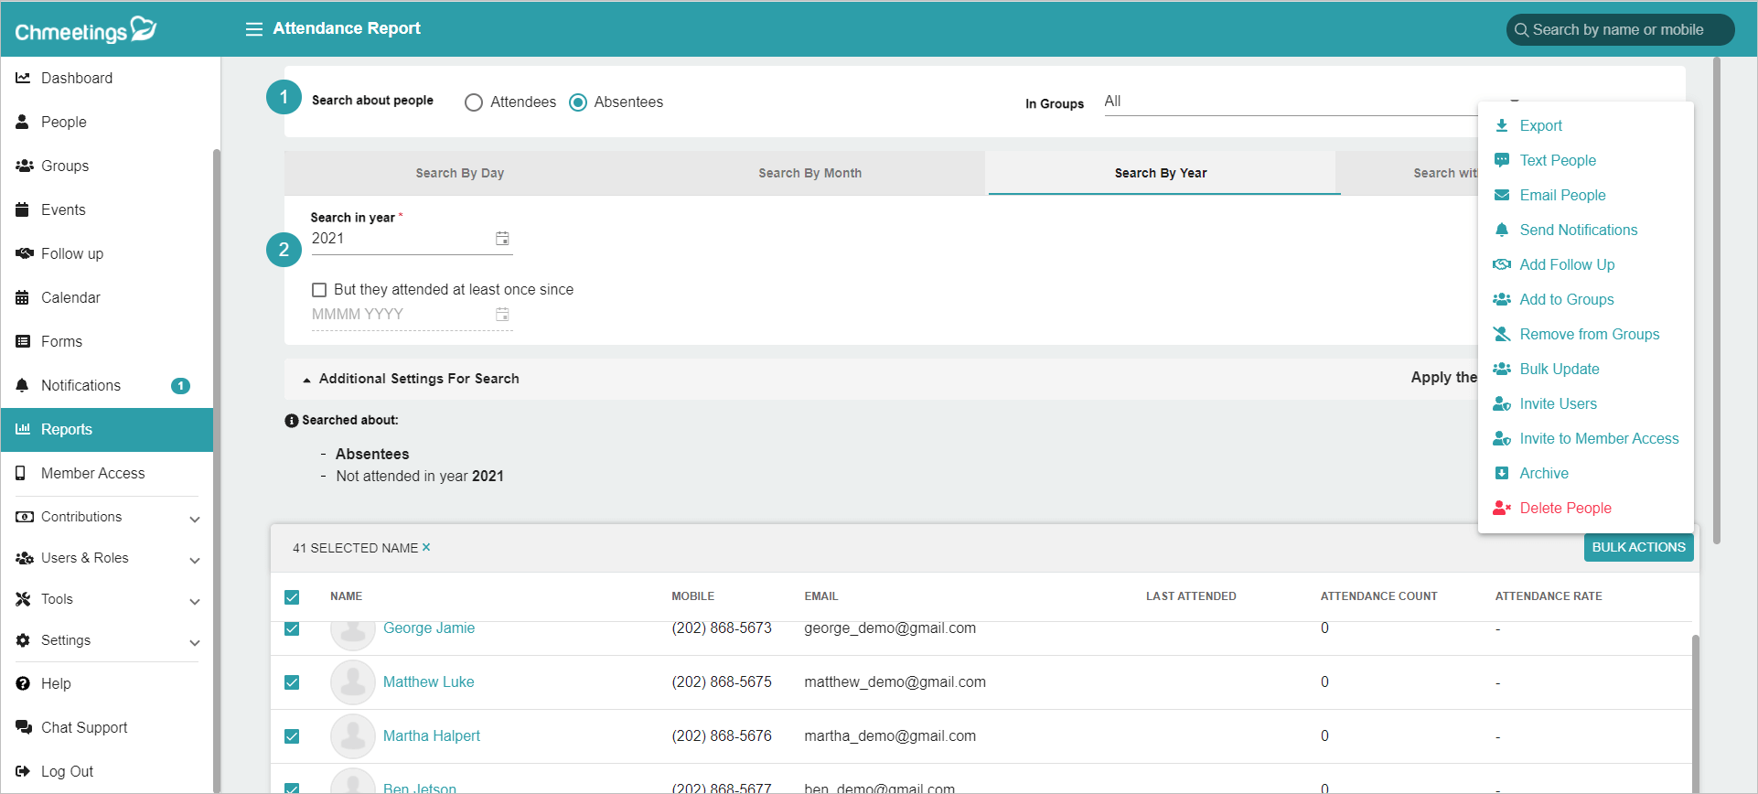Expand the Users & Roles sidebar section
1758x794 pixels.
pos(195,560)
